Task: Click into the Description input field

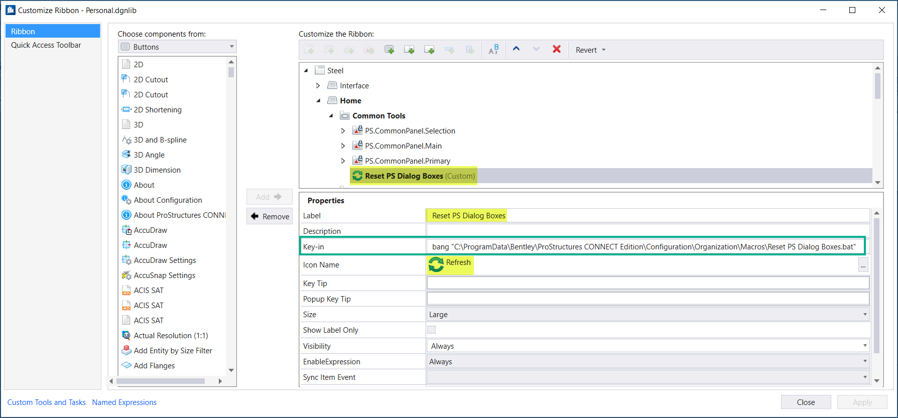Action: [x=648, y=231]
